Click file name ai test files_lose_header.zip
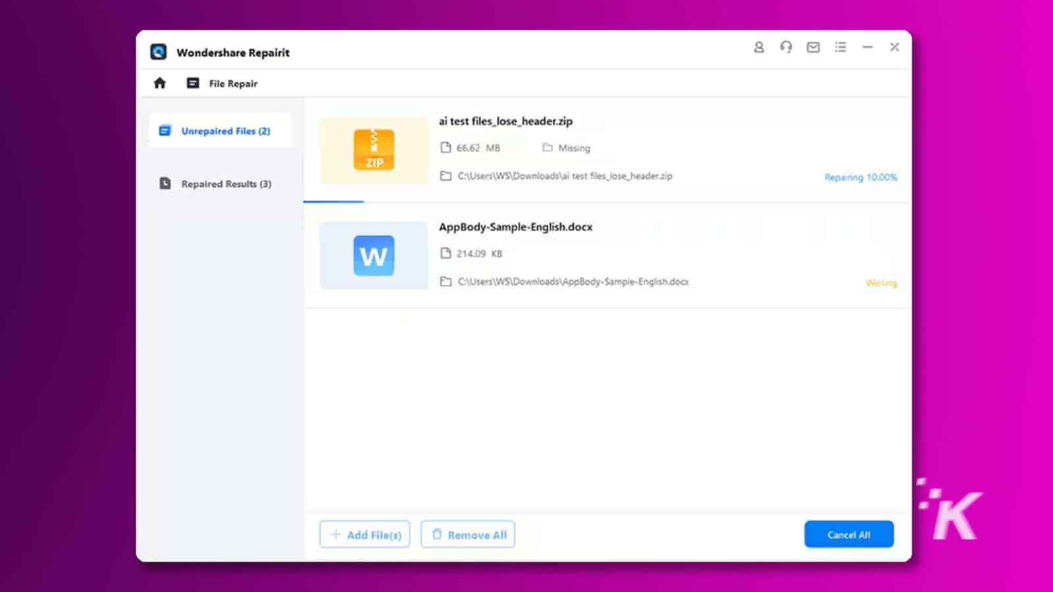Viewport: 1053px width, 592px height. [x=505, y=121]
